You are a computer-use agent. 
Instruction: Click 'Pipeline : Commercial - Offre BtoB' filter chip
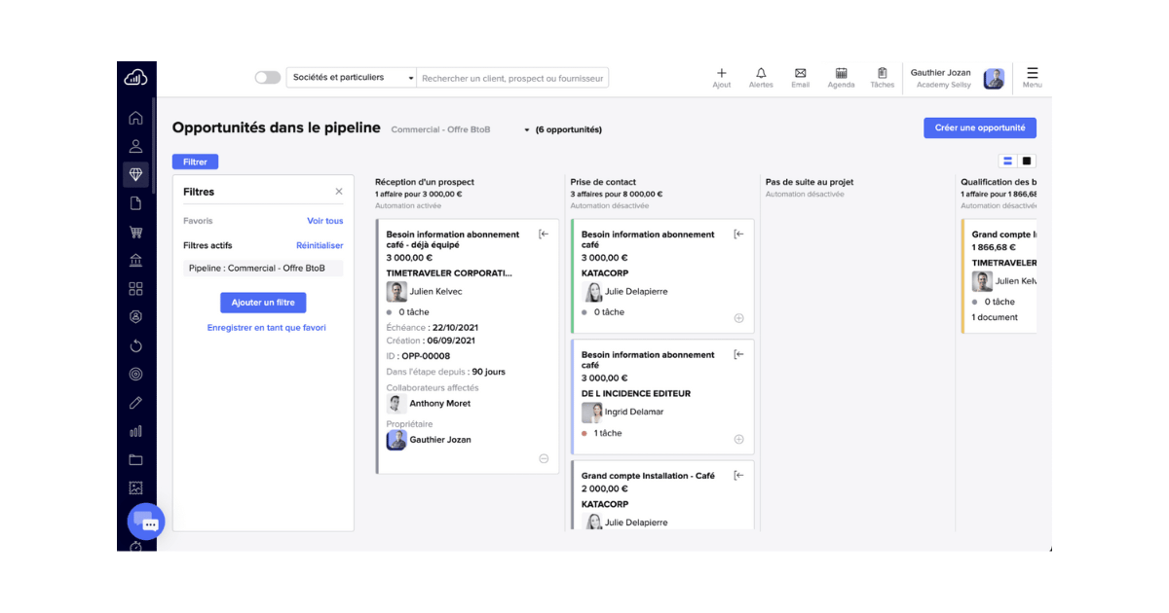[263, 268]
